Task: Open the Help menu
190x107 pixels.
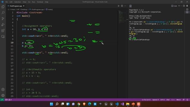Action: click(x=47, y=2)
